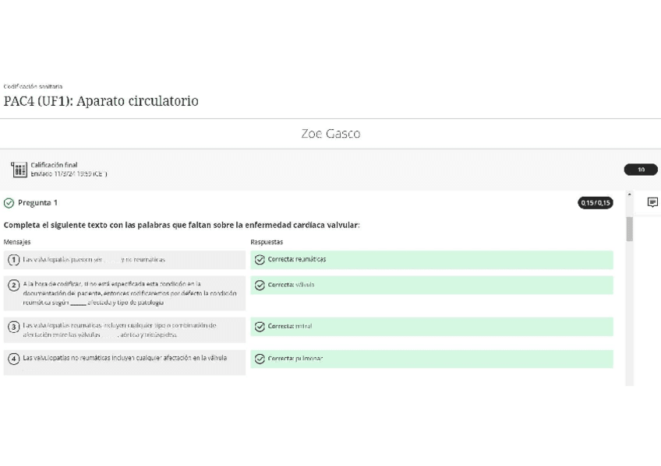This screenshot has width=661, height=466.
Task: Click the PAC4 (UF1): Aparato circulatorio title
Action: (x=101, y=101)
